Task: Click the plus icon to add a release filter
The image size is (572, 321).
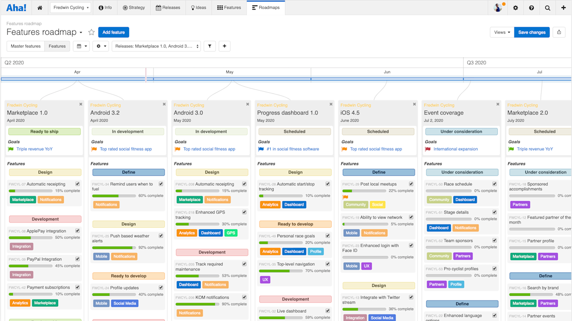Action: point(225,46)
